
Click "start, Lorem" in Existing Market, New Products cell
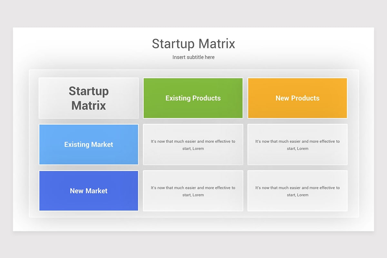[x=297, y=149]
